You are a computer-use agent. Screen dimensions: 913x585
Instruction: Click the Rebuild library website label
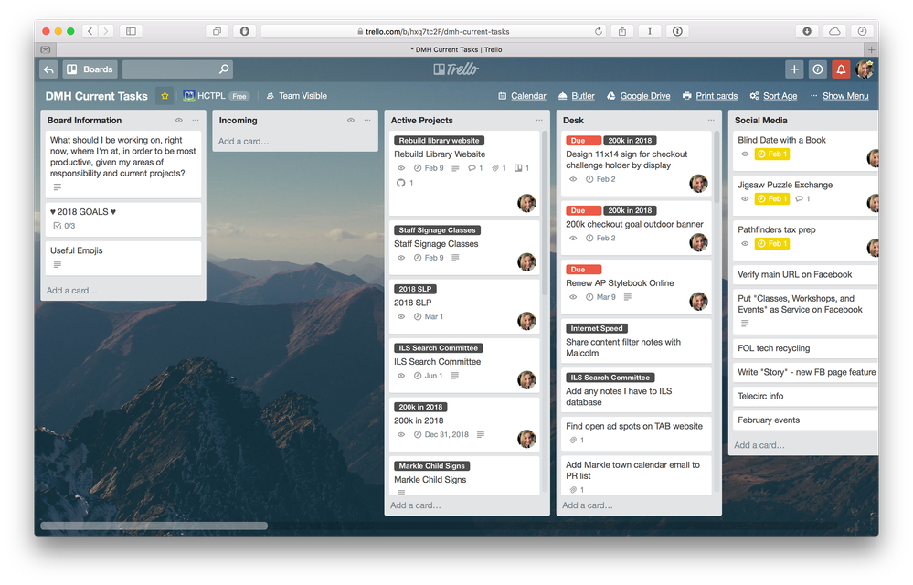point(439,141)
